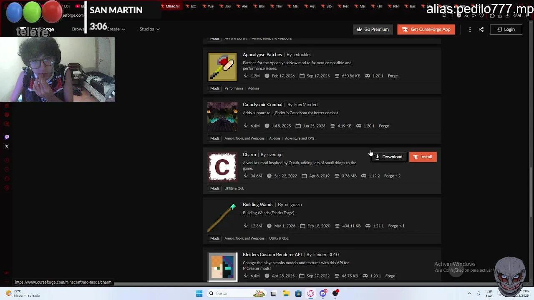The image size is (534, 300).
Task: Click the Addons tag under Apocalypse Patches
Action: pos(254,88)
